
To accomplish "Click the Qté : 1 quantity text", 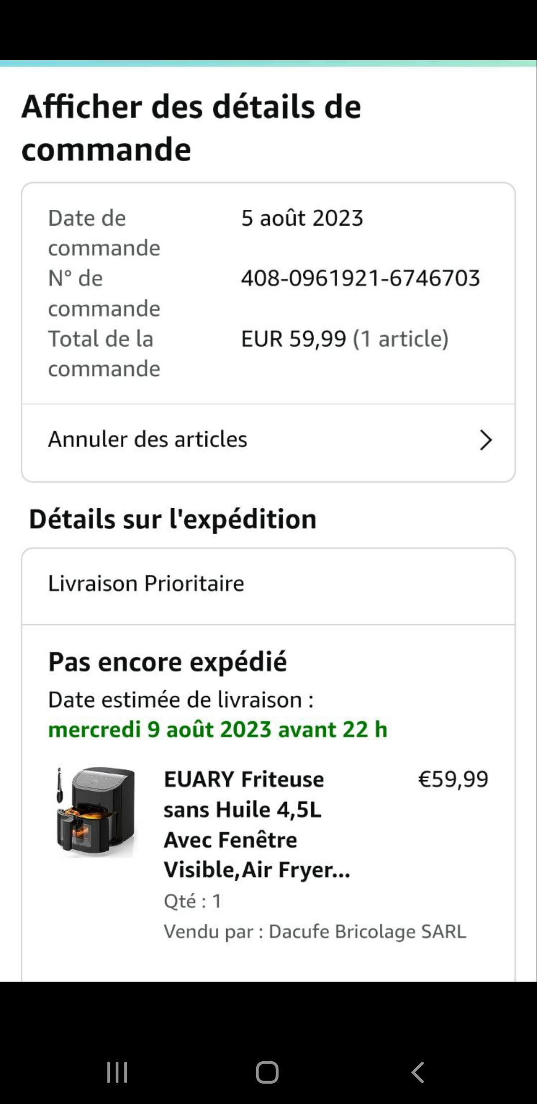I will 192,901.
